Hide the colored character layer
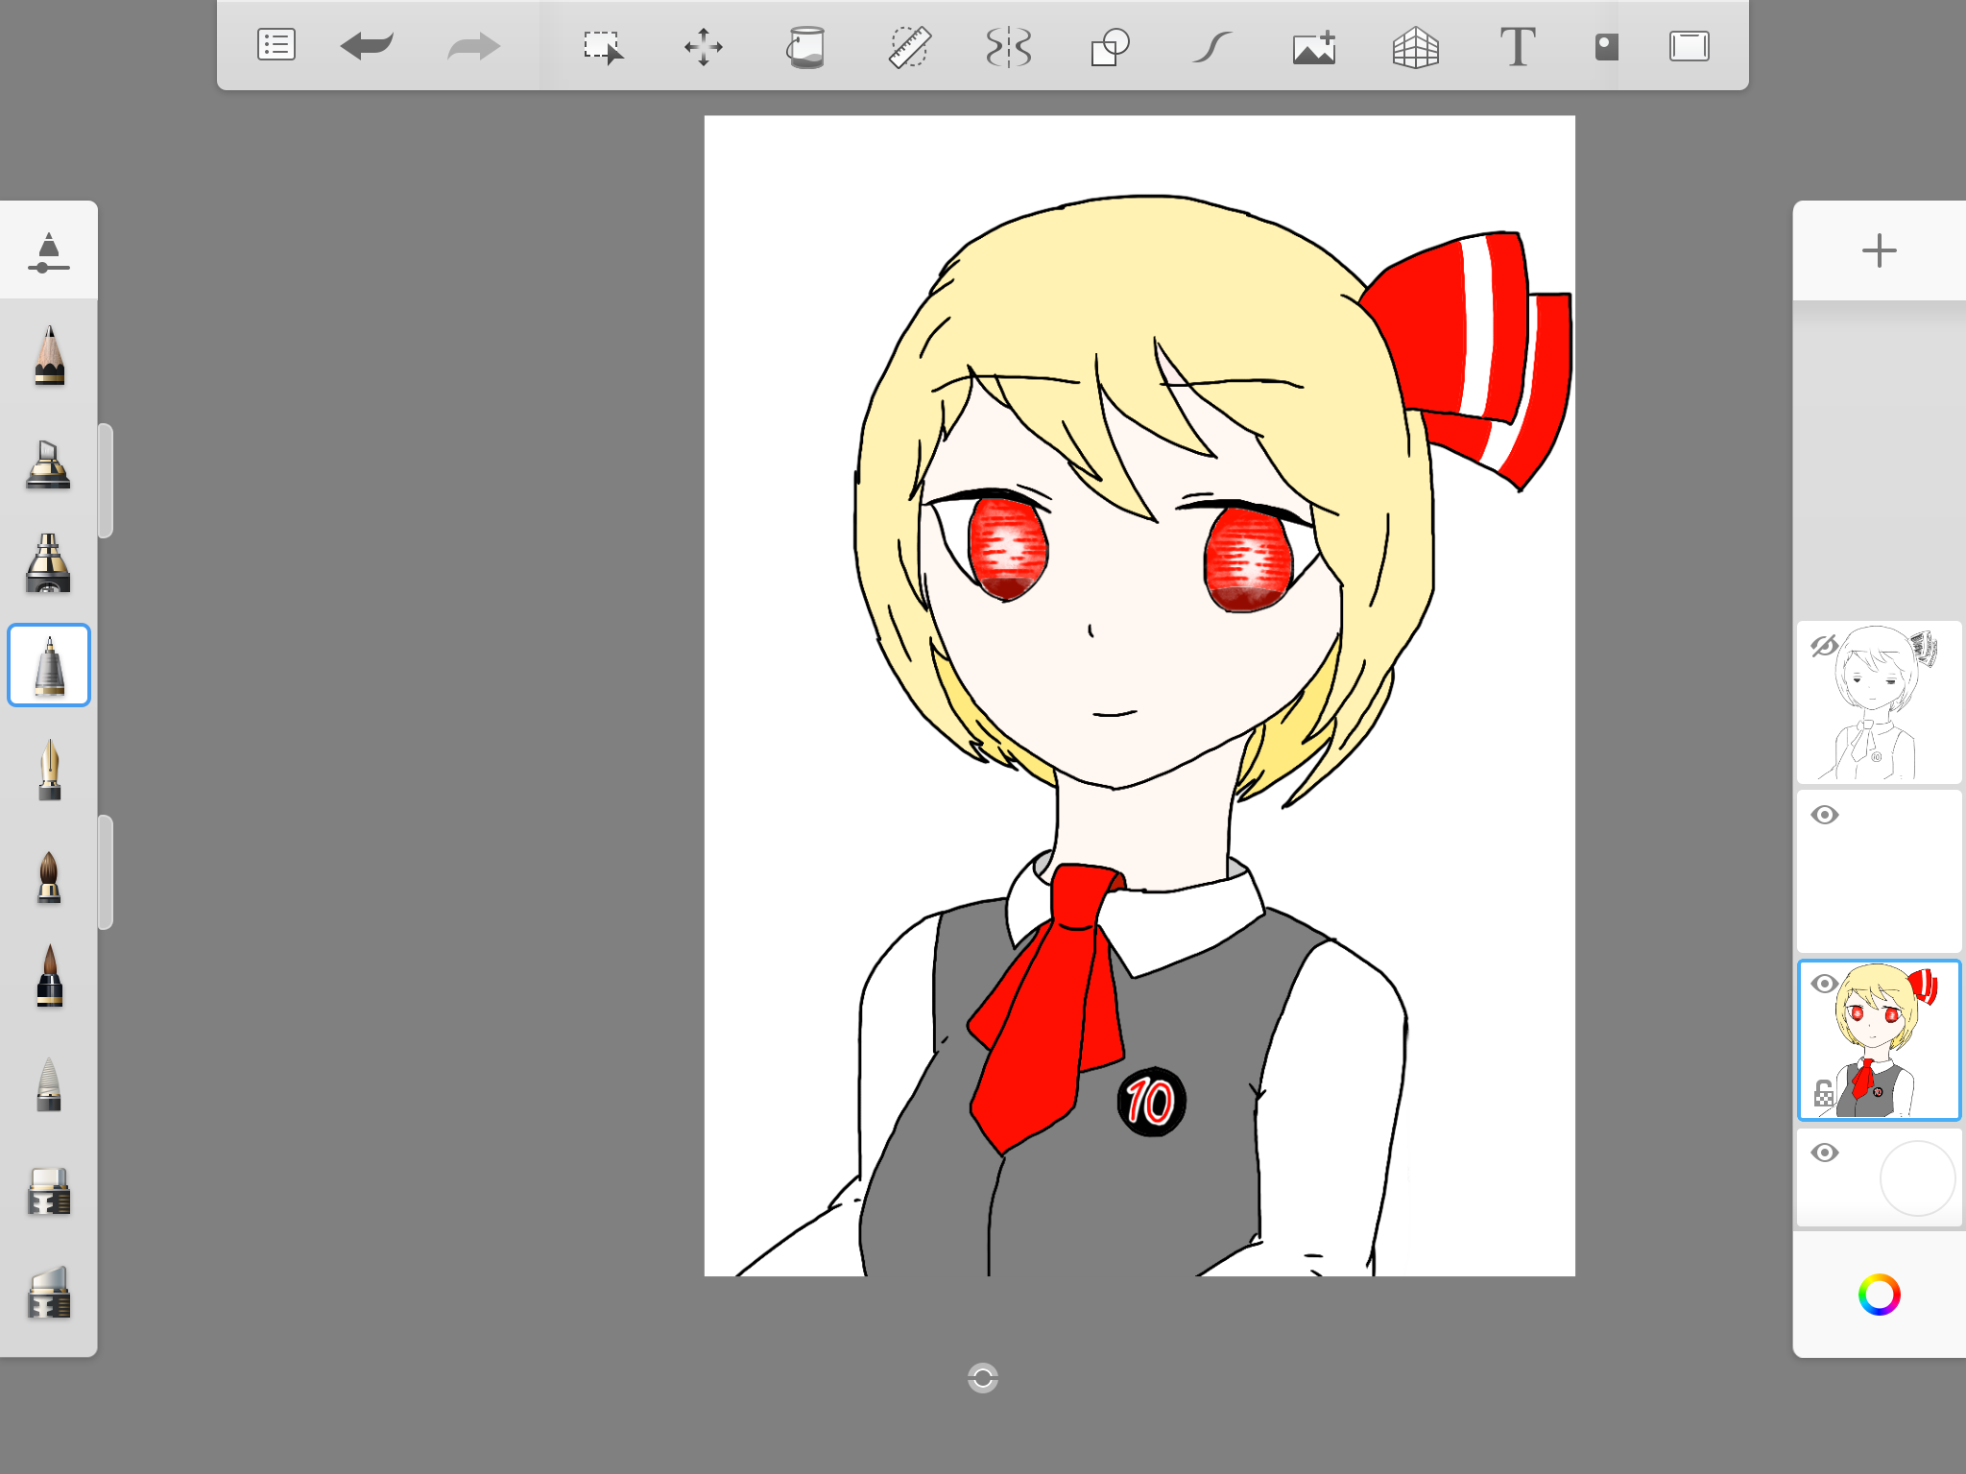 coord(1825,984)
